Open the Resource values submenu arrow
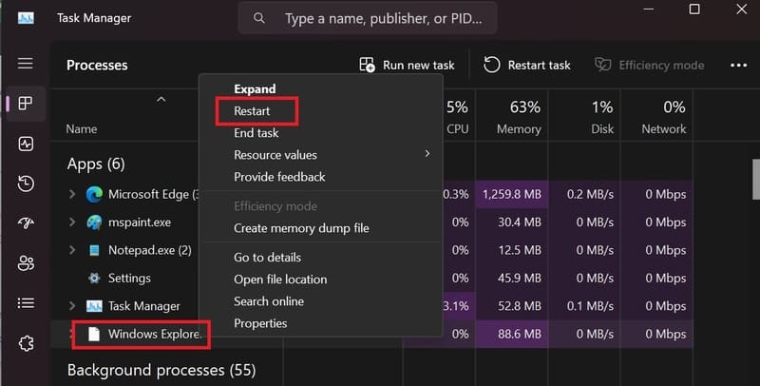Screen dimensions: 760x386 [x=427, y=154]
